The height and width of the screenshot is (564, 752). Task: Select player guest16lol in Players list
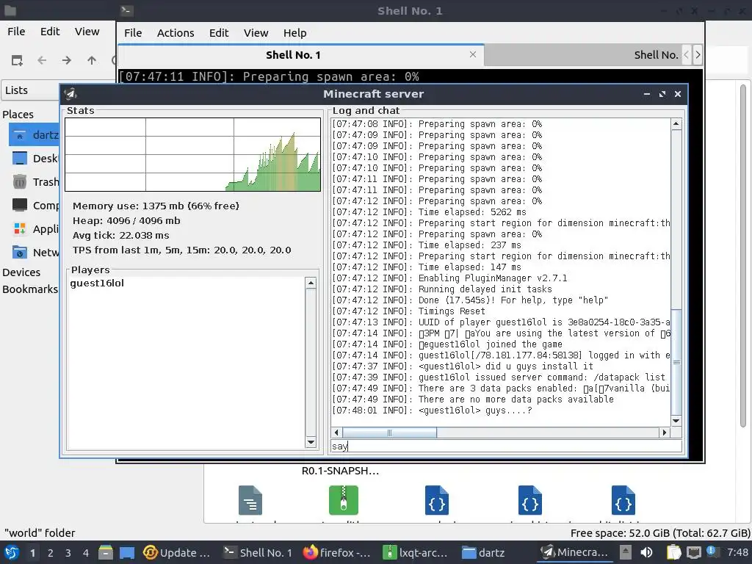(97, 283)
